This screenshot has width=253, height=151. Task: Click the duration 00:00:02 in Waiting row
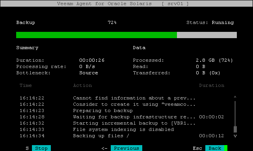211,117
